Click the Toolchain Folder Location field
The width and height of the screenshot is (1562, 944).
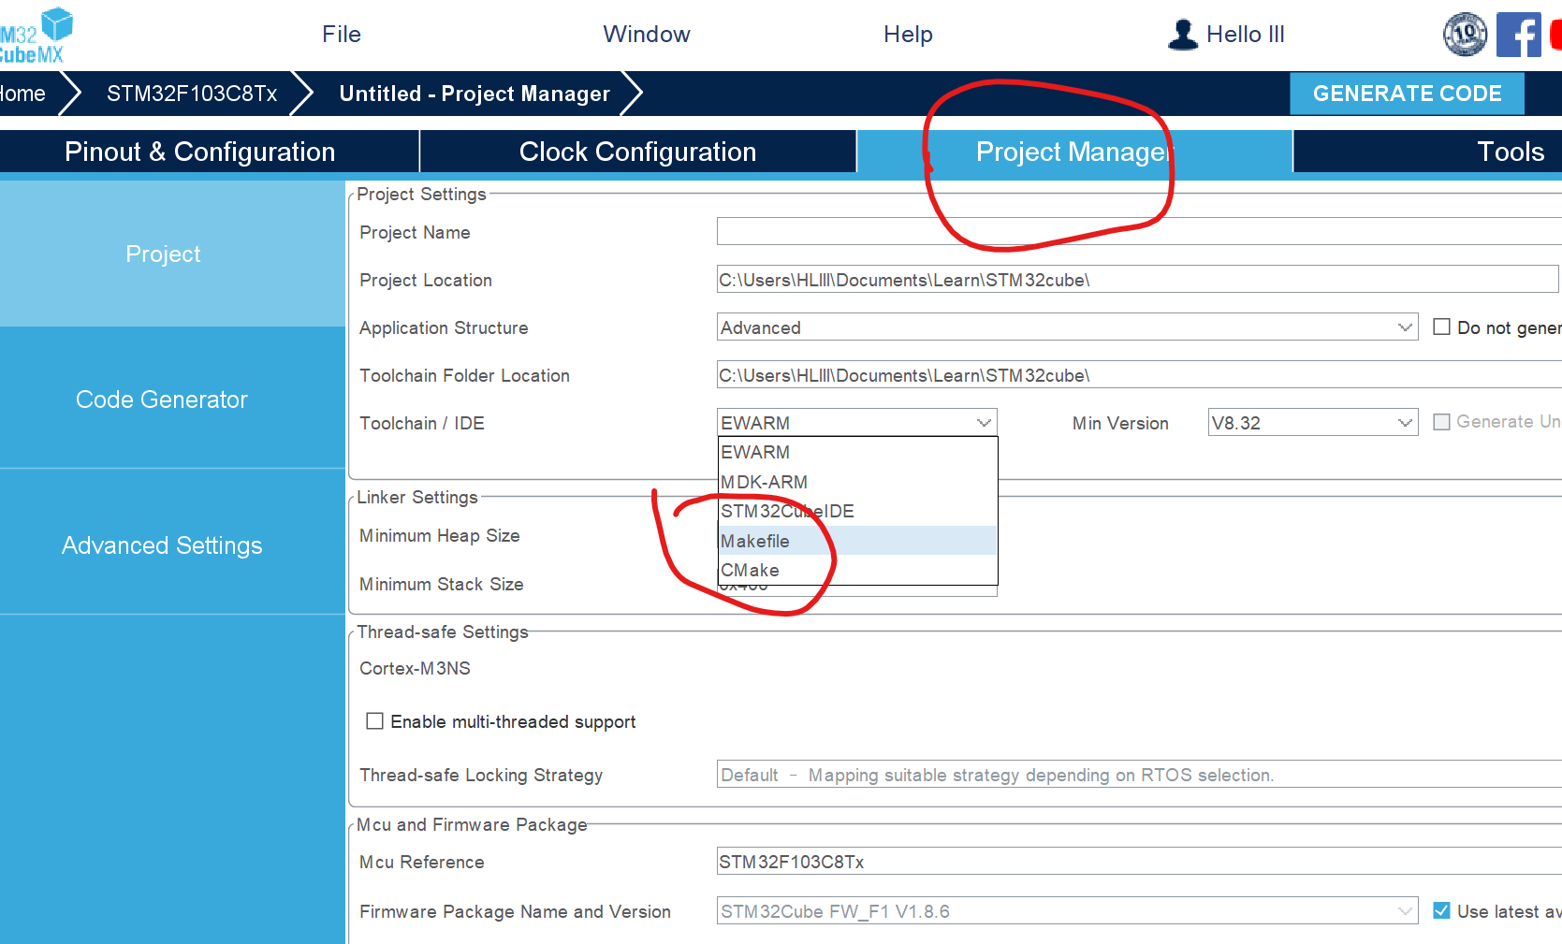(1139, 375)
